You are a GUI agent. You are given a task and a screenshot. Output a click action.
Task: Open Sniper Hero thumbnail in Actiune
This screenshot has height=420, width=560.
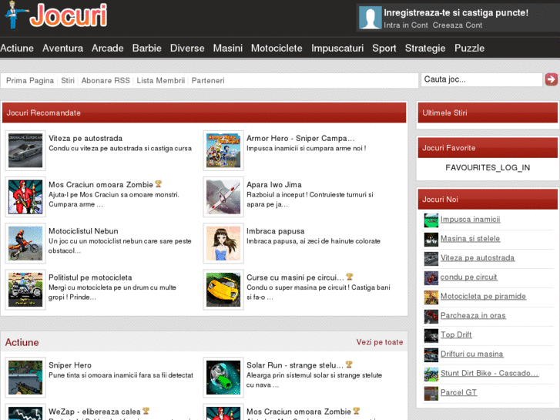pos(25,378)
